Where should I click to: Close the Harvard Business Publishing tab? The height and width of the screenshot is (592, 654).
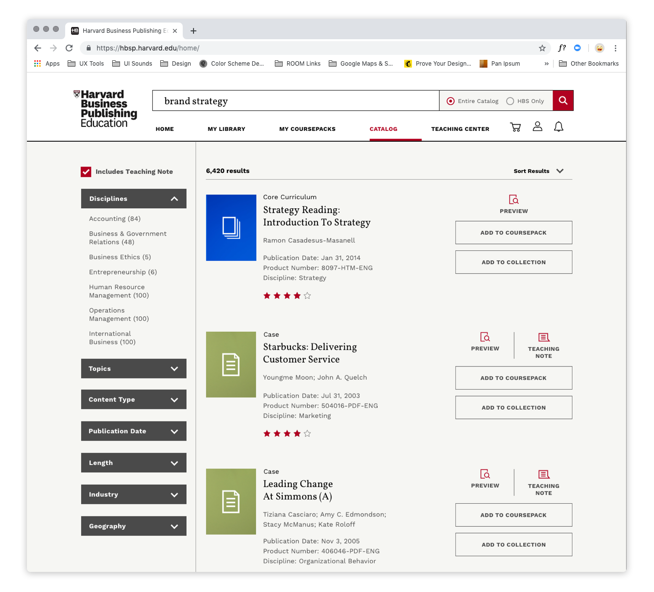tap(175, 31)
